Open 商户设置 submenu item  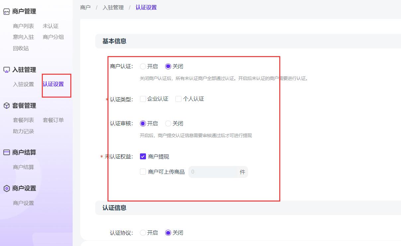point(24,203)
